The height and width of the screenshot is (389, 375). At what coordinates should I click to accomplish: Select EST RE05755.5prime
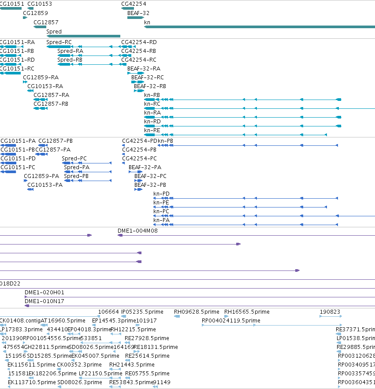pyautogui.click(x=127, y=378)
